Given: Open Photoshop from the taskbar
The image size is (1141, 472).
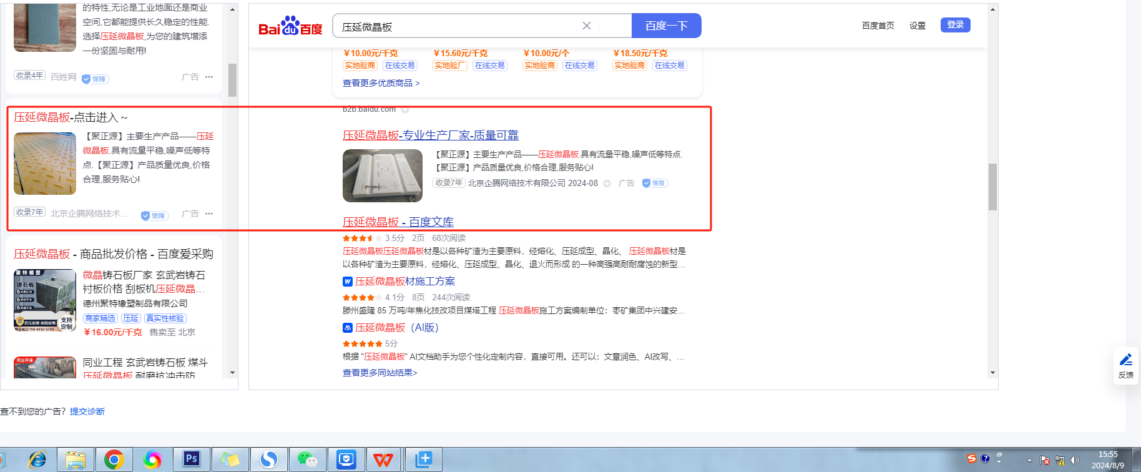Looking at the screenshot, I should click(191, 460).
